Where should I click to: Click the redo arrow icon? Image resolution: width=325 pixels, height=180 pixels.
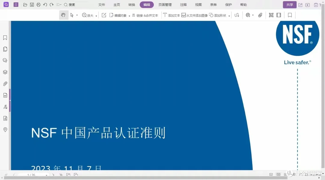[x=52, y=5]
